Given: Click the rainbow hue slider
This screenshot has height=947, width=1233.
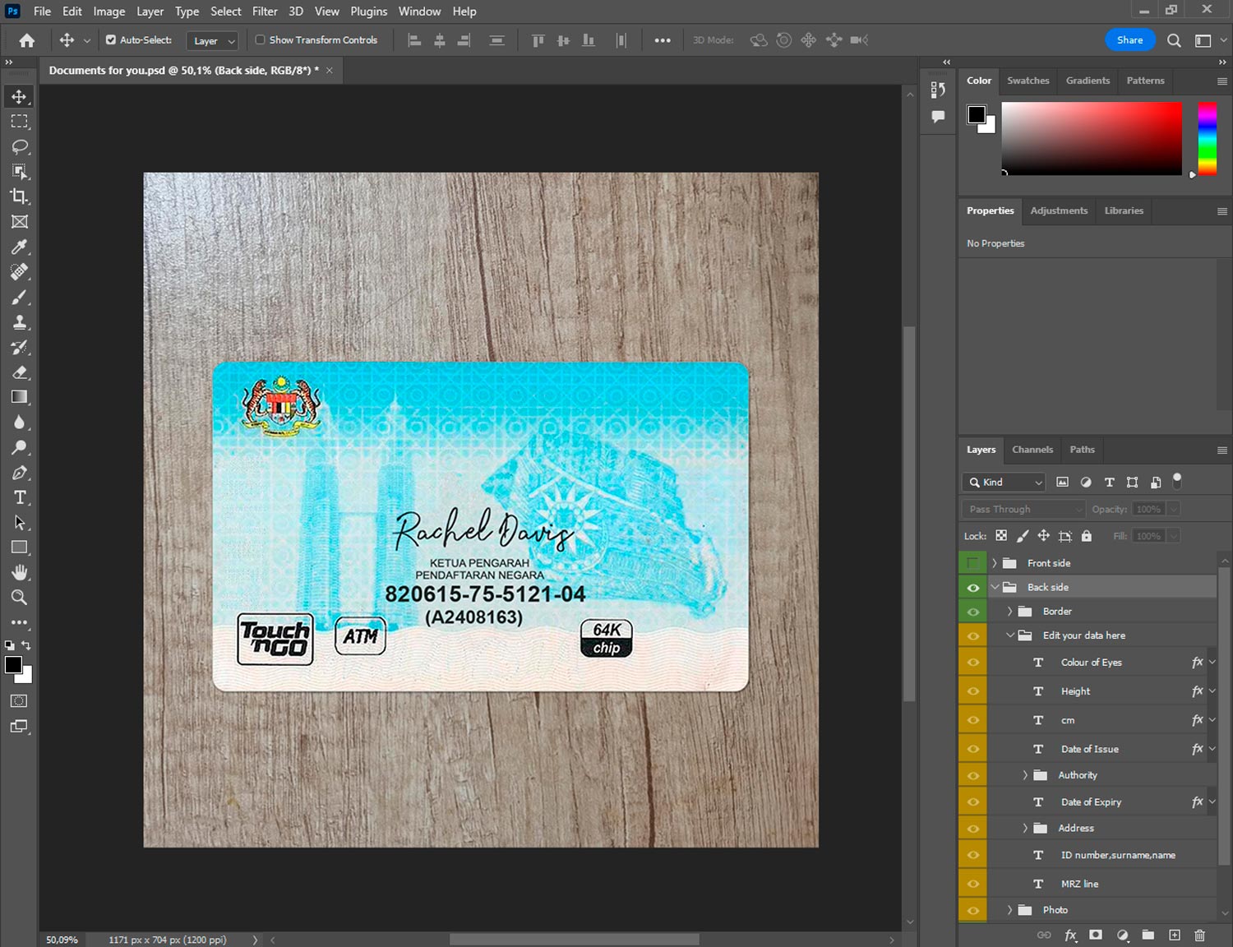Looking at the screenshot, I should coord(1206,137).
